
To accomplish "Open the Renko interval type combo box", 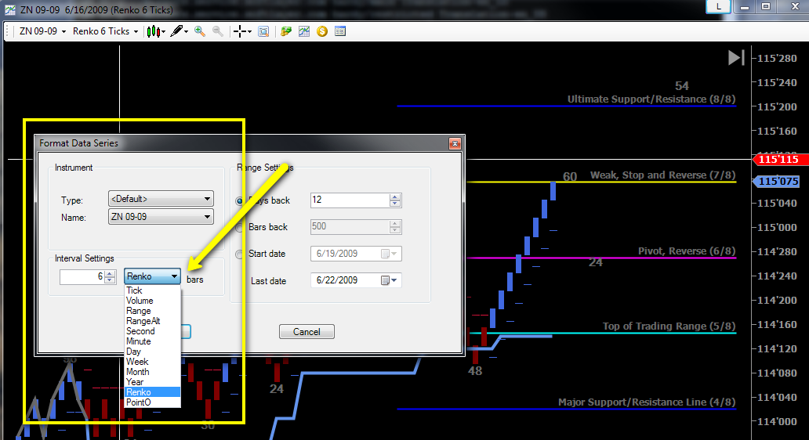I will 152,276.
